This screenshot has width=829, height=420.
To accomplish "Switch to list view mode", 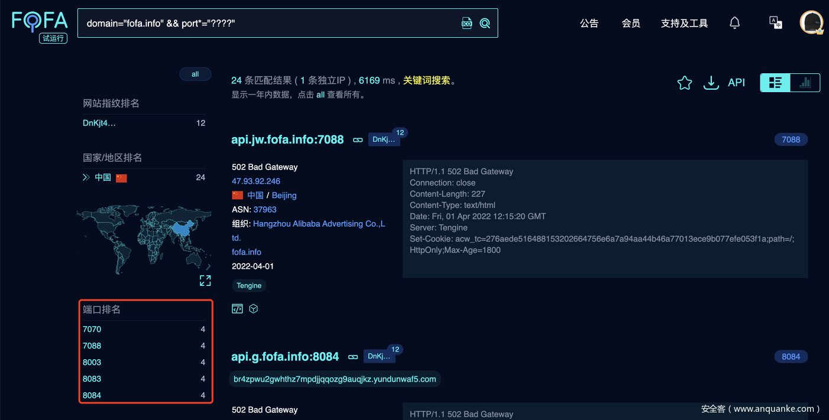I will click(x=775, y=83).
